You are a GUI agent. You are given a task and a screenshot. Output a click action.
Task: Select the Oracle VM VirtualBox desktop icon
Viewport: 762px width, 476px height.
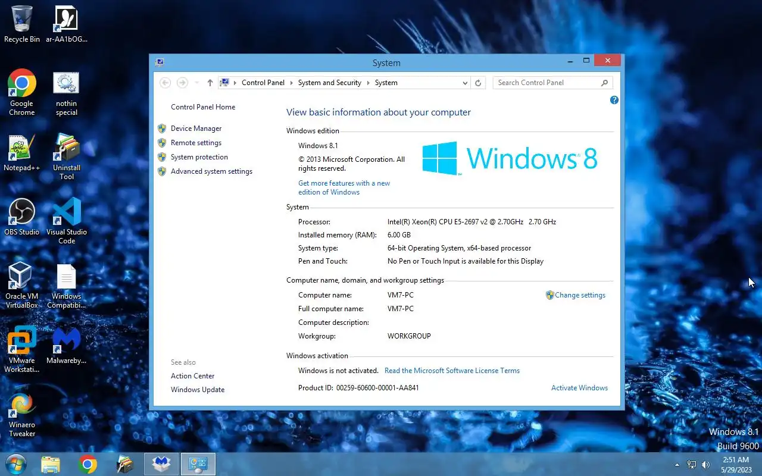tap(22, 286)
